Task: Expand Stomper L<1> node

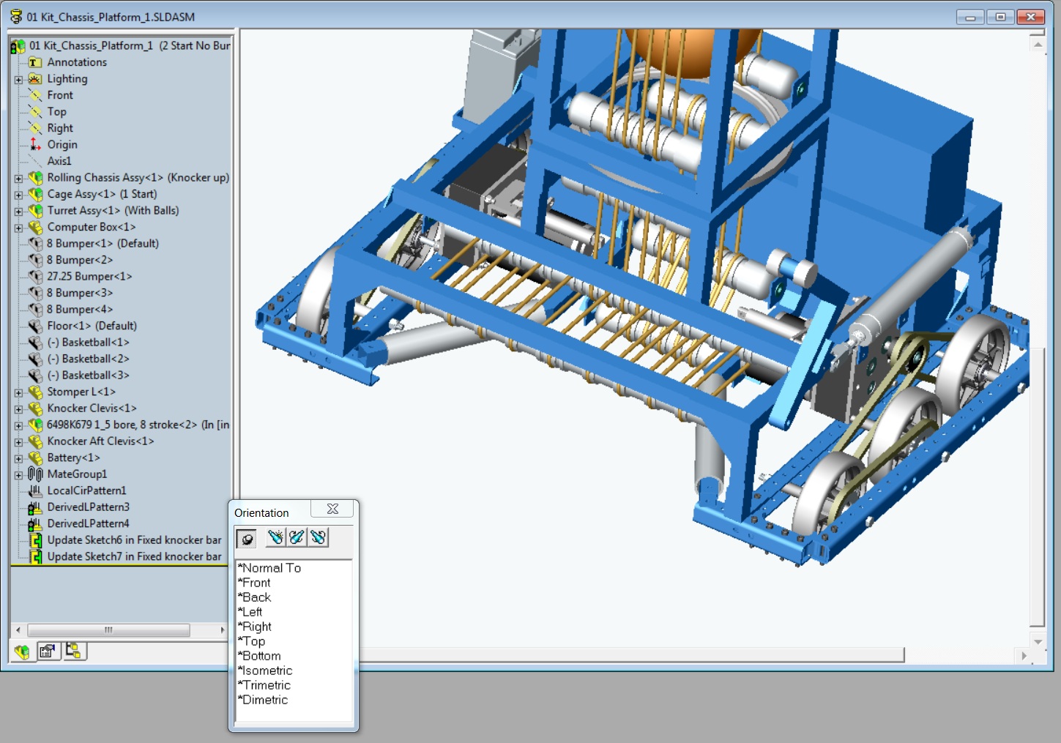Action: (x=18, y=392)
